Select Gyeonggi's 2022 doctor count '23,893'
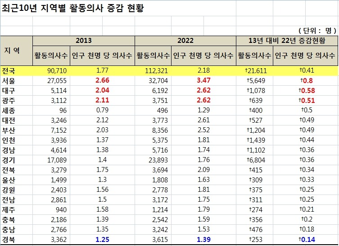This screenshot has height=246, width=339. pos(158,160)
